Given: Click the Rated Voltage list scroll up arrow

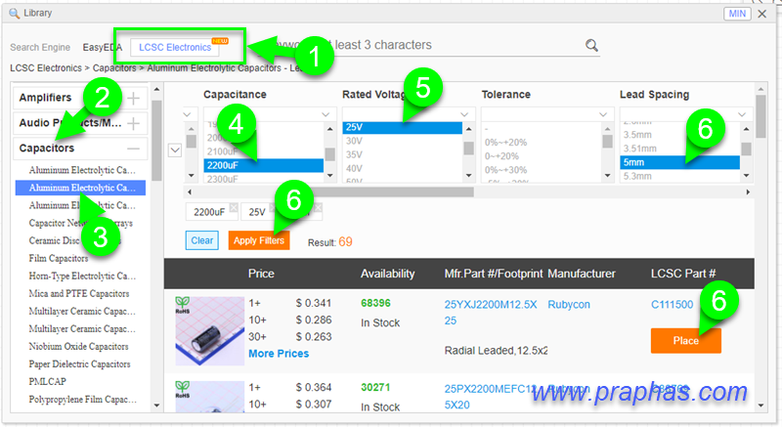Looking at the screenshot, I should coord(468,129).
